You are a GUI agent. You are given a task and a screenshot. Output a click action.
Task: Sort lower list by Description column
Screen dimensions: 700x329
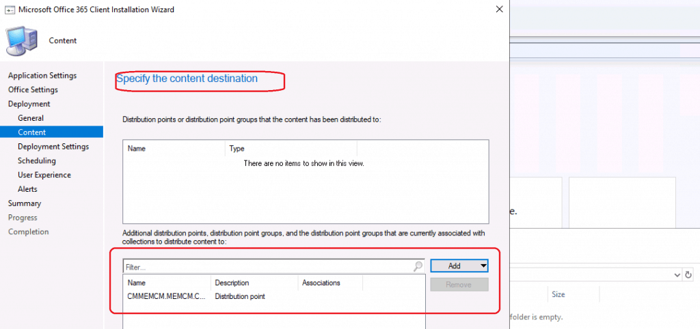254,283
